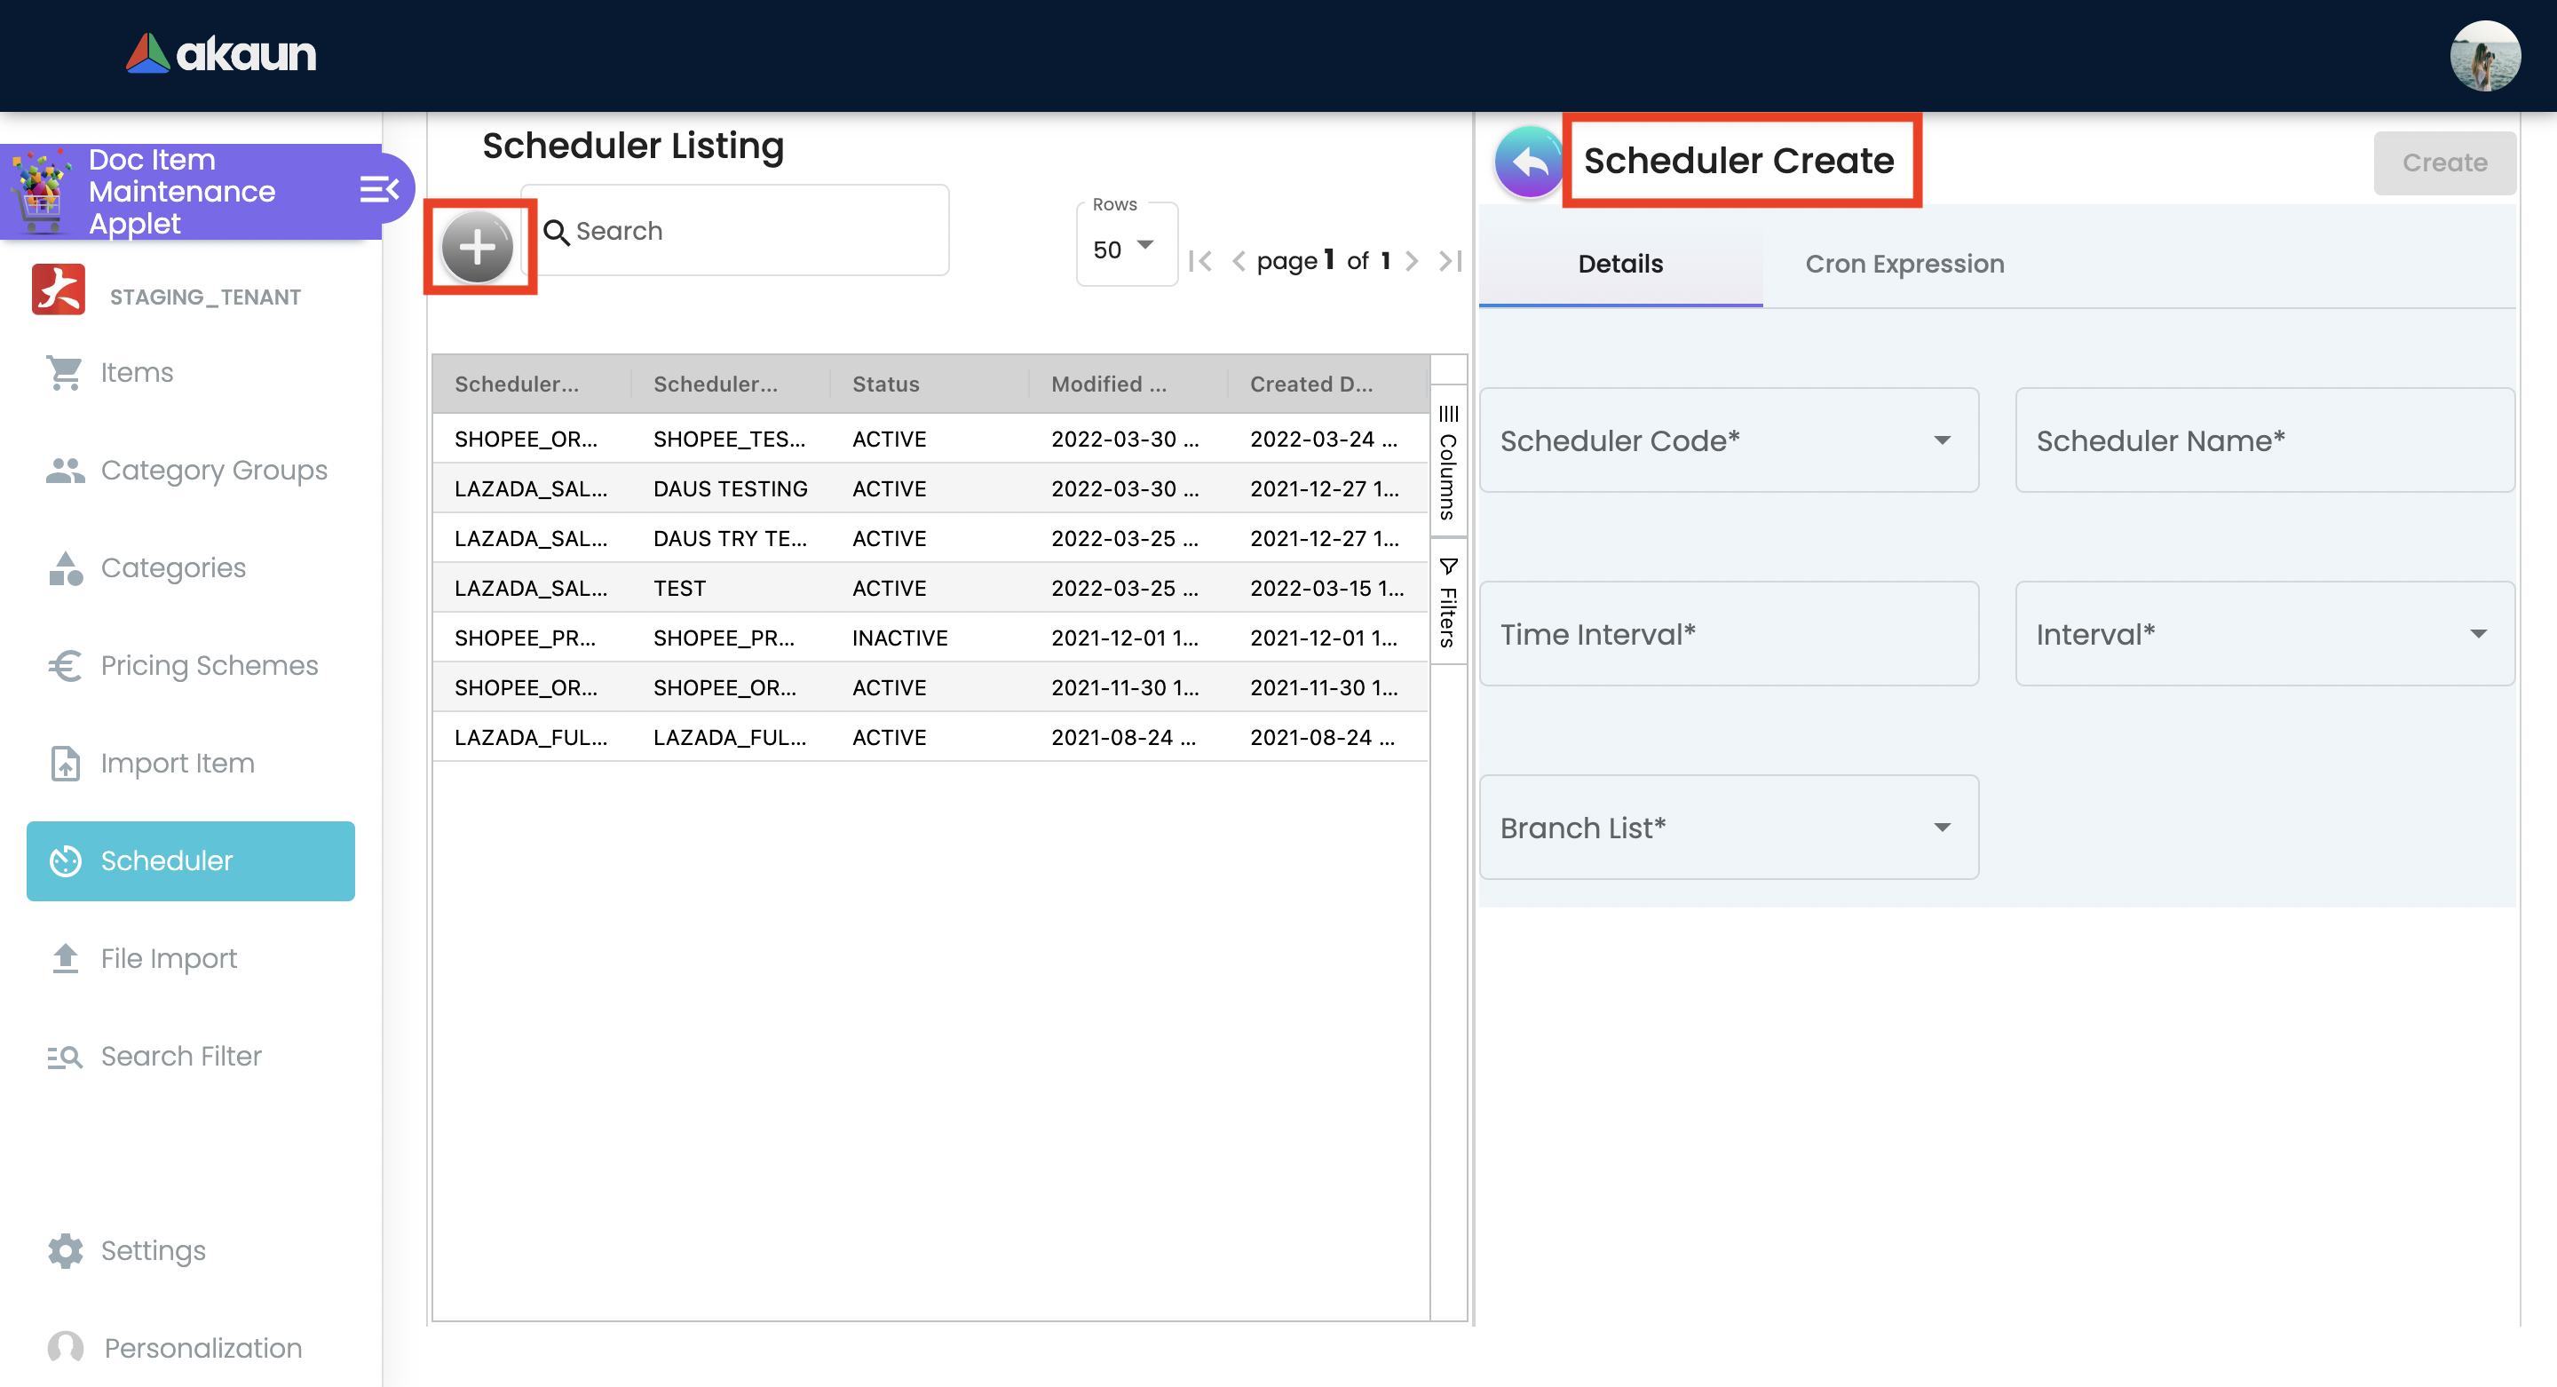Click the plus icon to add scheduler

(478, 247)
